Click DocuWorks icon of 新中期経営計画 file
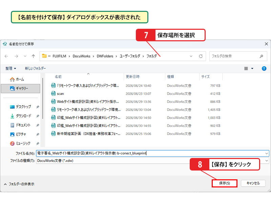This screenshot has width=271, height=203. (53, 134)
